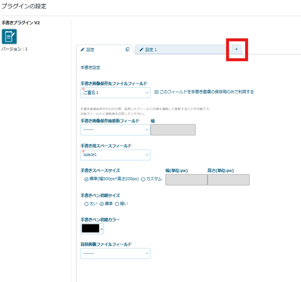The width and height of the screenshot is (301, 282).
Task: Select 標準 pen size radio
Action: tap(101, 204)
